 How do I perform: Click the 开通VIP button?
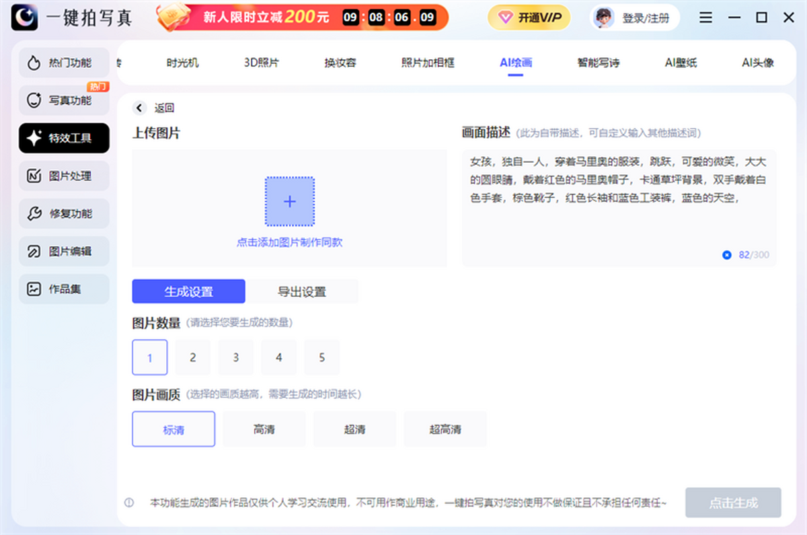coord(529,18)
